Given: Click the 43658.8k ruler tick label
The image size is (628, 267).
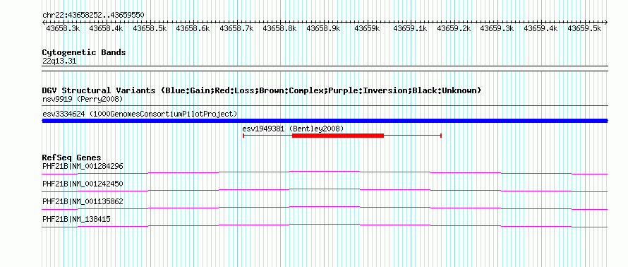Looking at the screenshot, I should 280,28.
